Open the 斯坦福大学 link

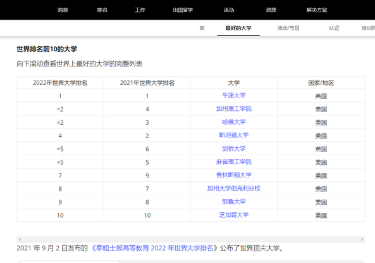point(234,135)
